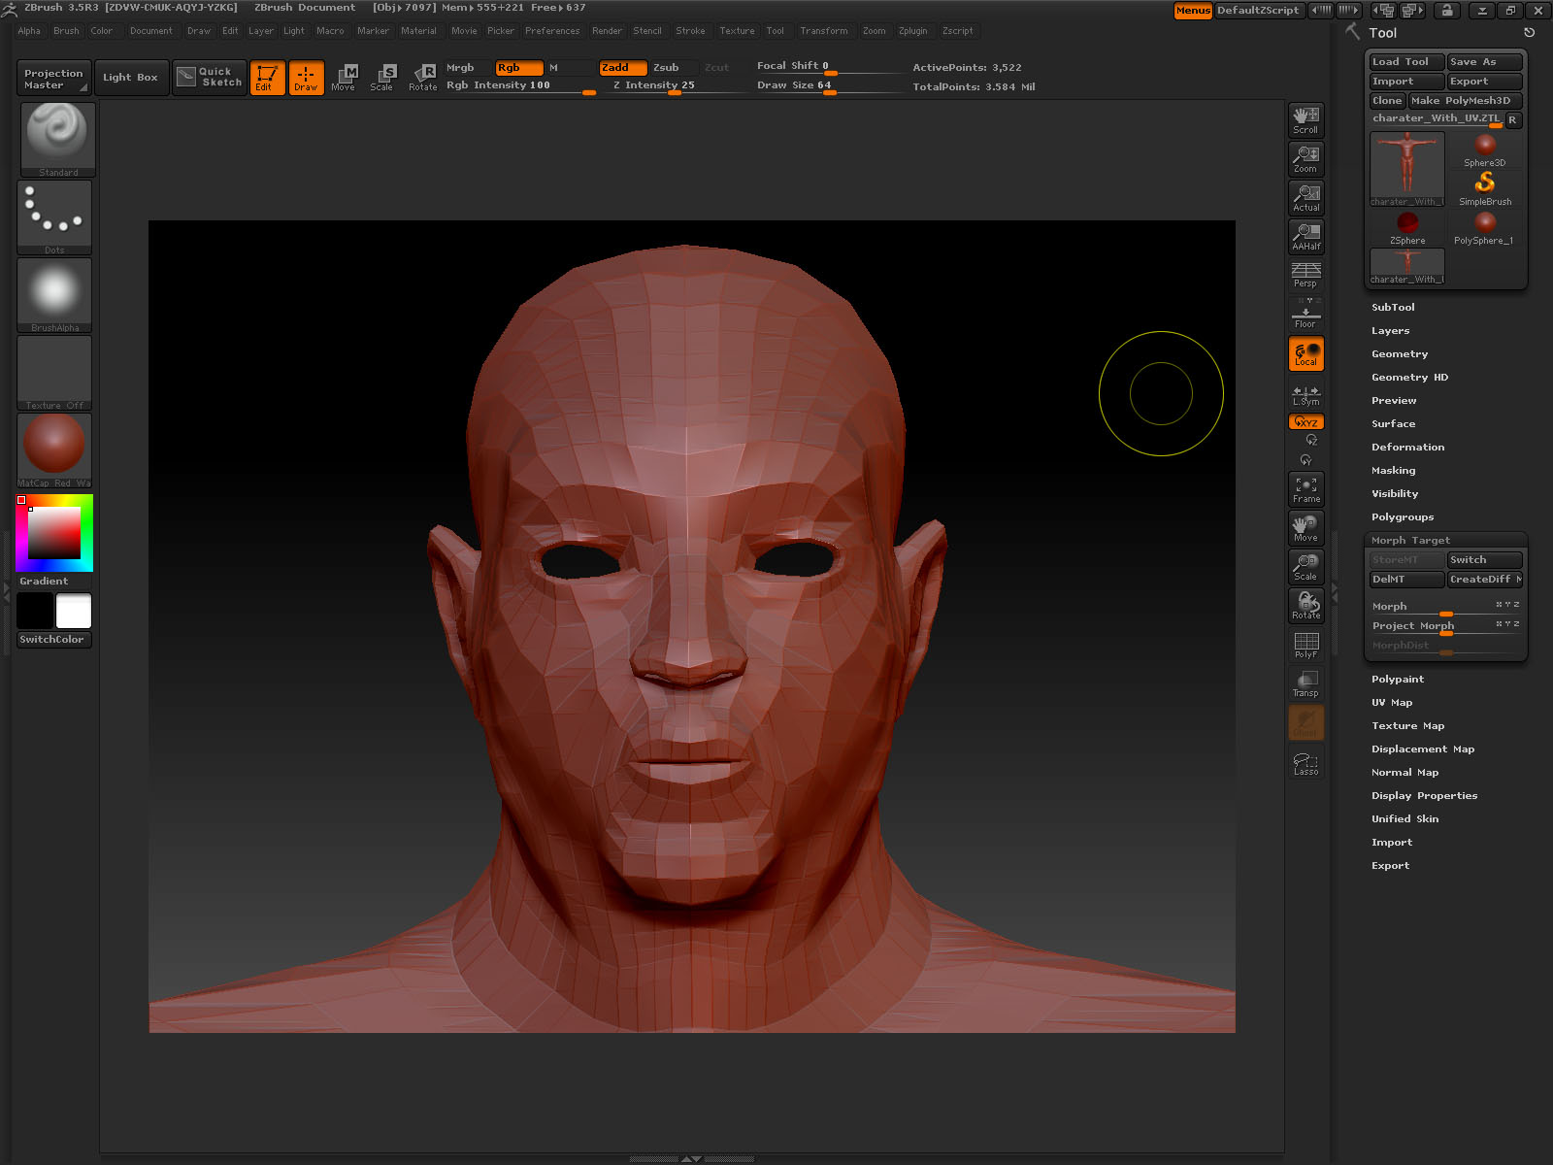This screenshot has width=1553, height=1165.
Task: Open the Preferences menu
Action: tap(552, 31)
